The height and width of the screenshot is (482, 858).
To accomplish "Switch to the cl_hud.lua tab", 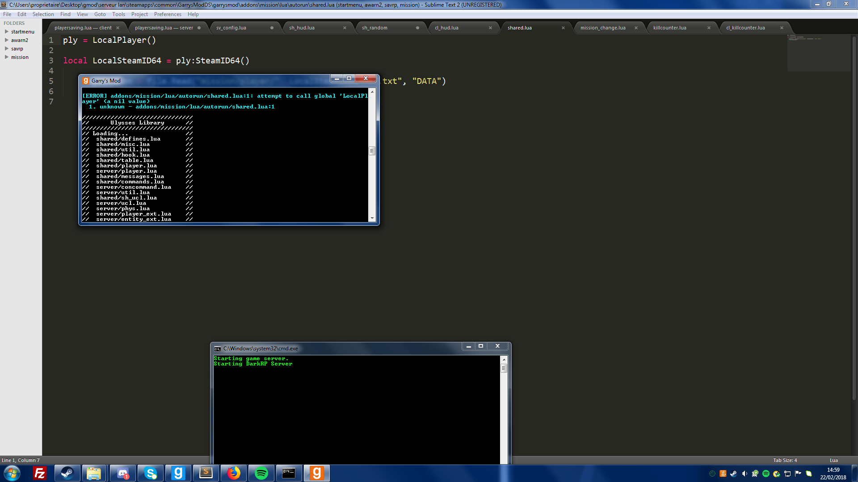I will point(446,28).
